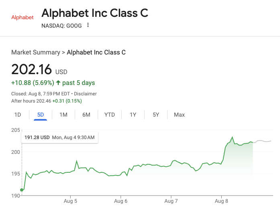The image size is (280, 208).
Task: Select the Max time range
Action: [x=179, y=115]
